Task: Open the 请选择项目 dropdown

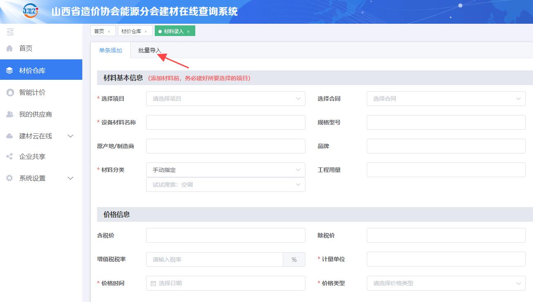Action: point(225,99)
